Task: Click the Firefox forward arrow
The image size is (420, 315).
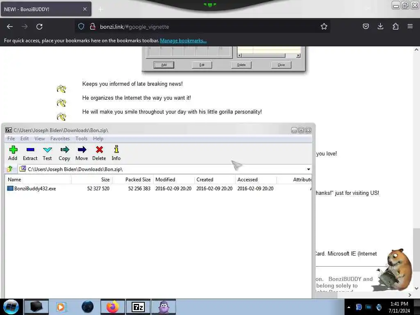Action: pyautogui.click(x=24, y=27)
